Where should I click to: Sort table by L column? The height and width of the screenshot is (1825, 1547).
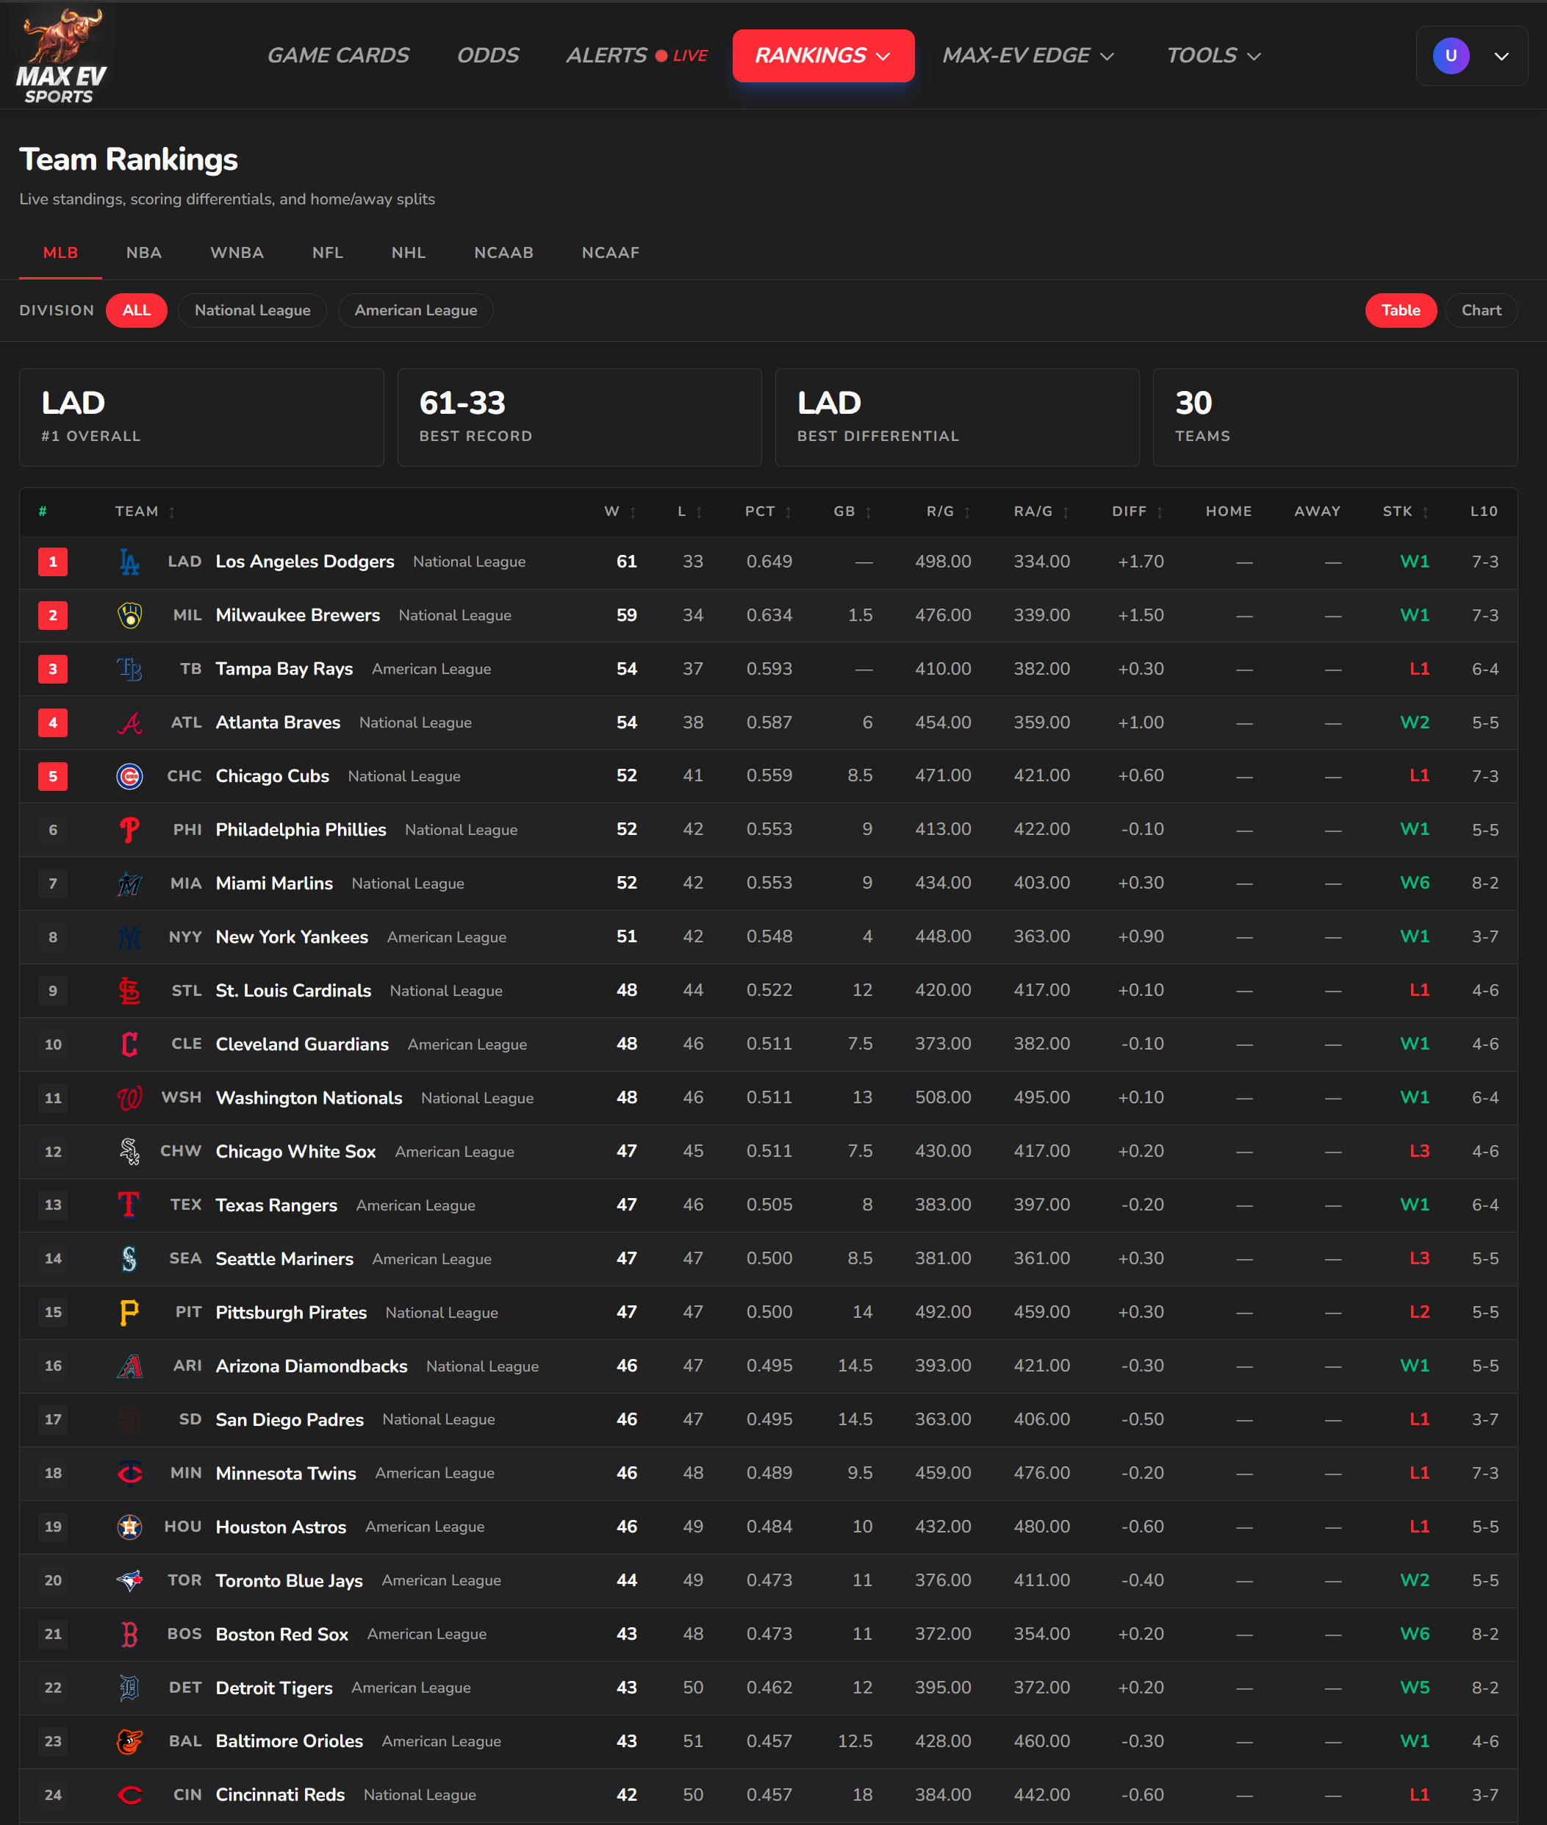(x=689, y=512)
